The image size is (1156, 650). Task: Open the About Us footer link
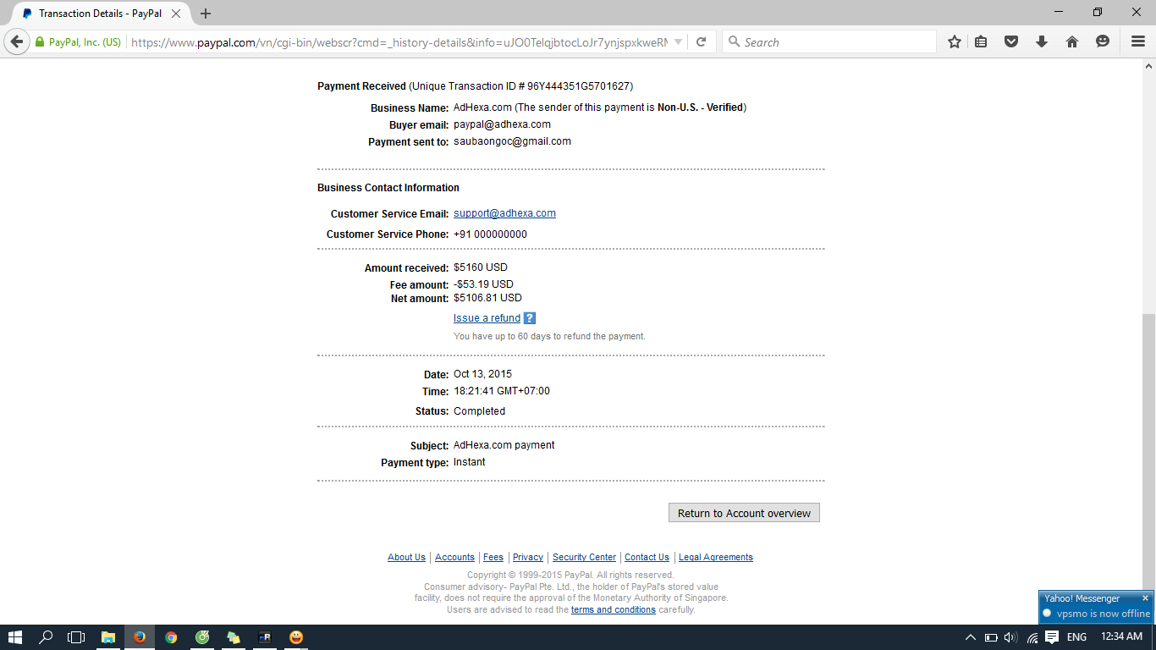click(x=406, y=557)
